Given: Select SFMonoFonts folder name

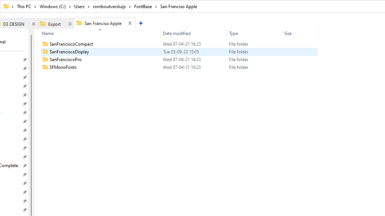Looking at the screenshot, I should click(63, 67).
